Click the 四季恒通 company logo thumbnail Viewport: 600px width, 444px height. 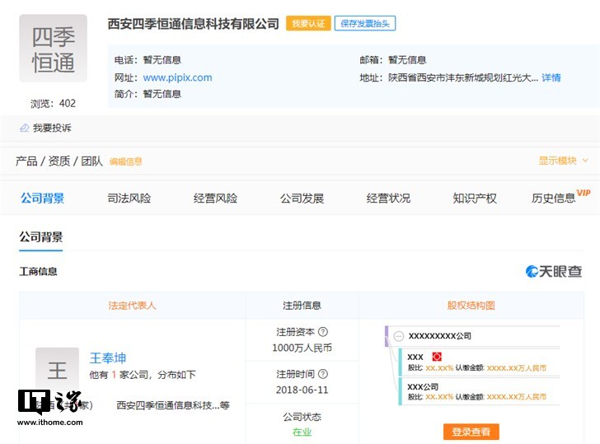coord(54,48)
